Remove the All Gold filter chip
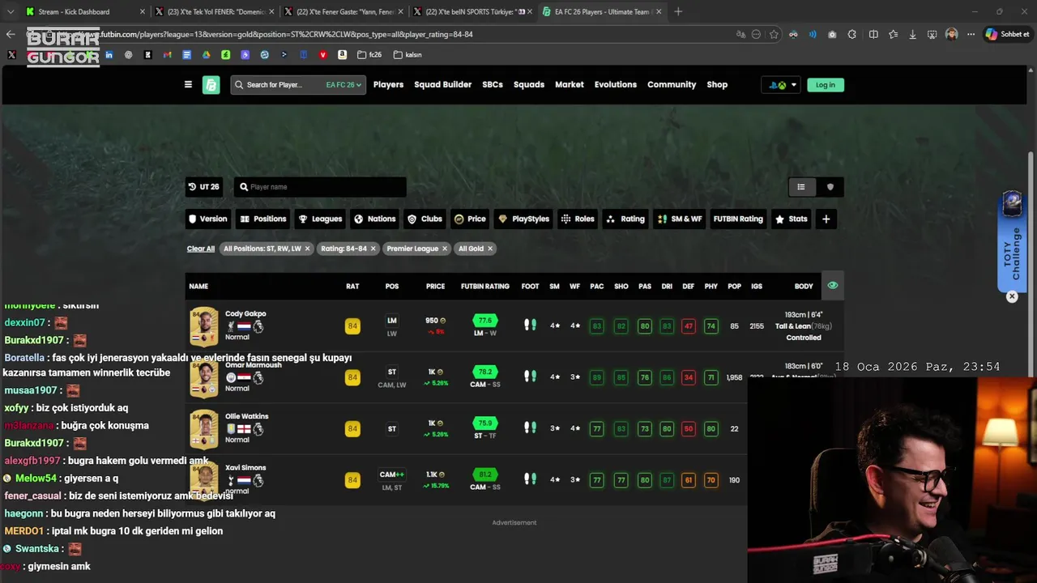Image resolution: width=1037 pixels, height=583 pixels. 490,249
